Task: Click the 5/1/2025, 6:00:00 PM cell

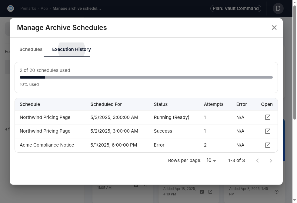Action: 114,145
